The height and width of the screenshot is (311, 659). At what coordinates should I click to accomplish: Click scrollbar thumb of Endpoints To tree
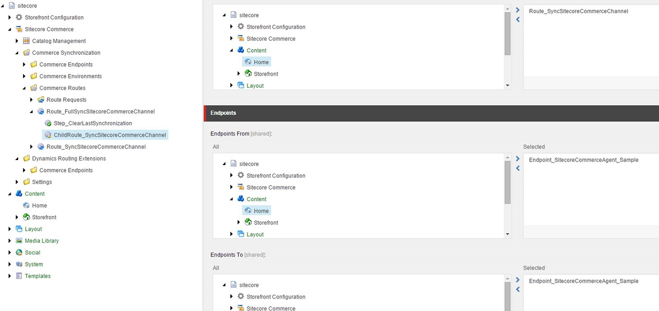[x=508, y=296]
